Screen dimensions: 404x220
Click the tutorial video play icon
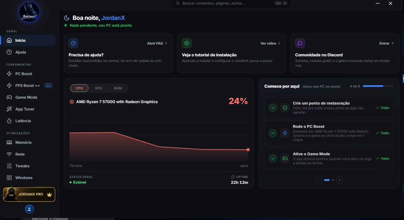click(x=187, y=43)
